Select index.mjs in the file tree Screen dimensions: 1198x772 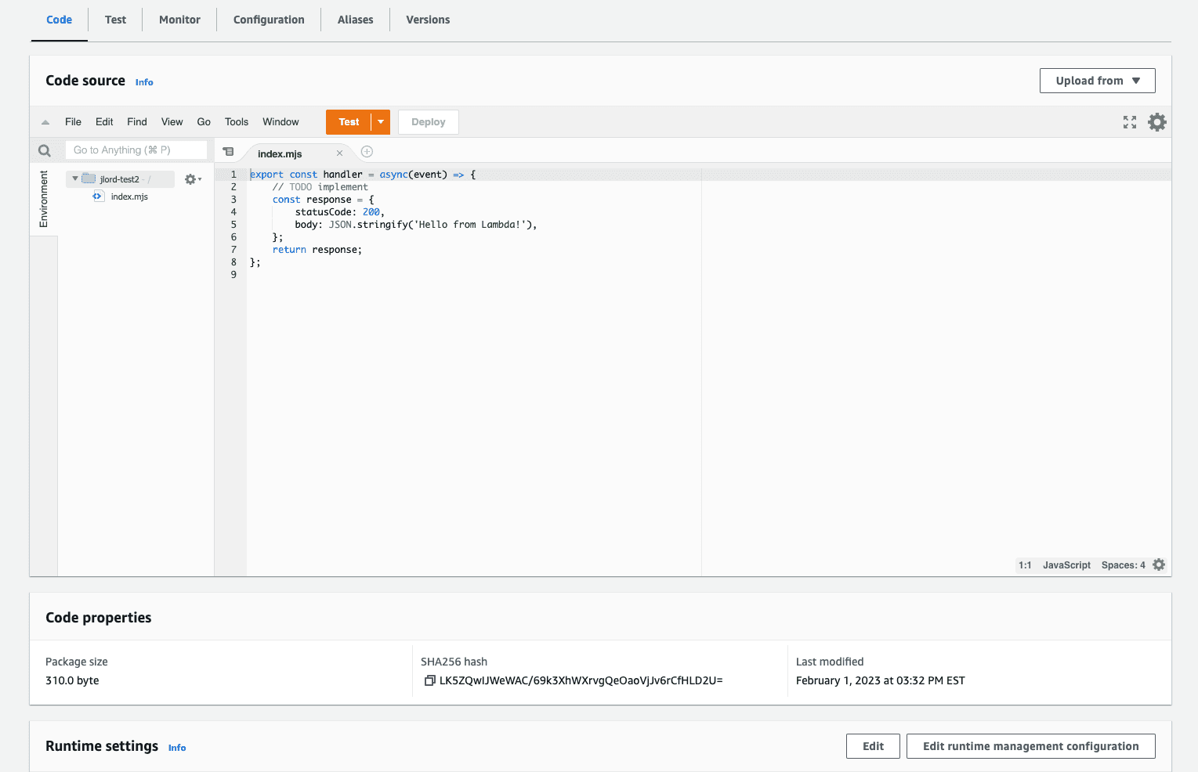coord(129,197)
